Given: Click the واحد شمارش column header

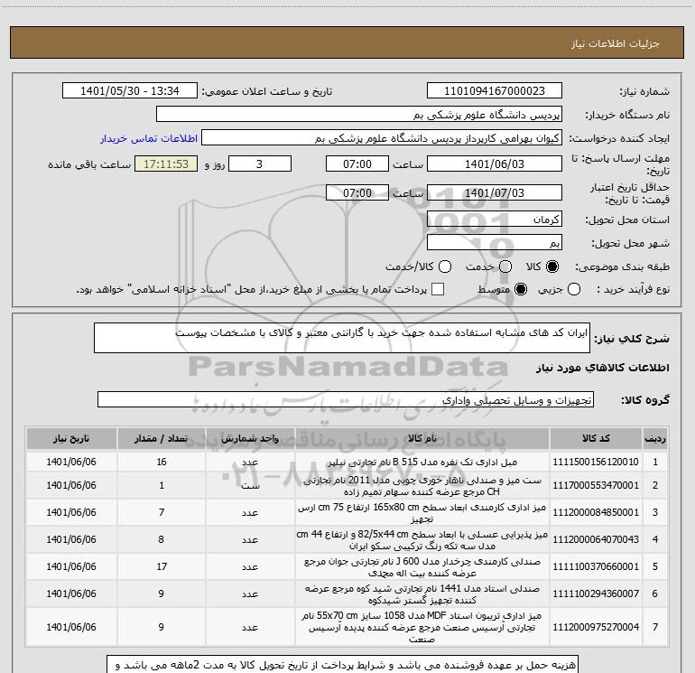Looking at the screenshot, I should pos(250,438).
